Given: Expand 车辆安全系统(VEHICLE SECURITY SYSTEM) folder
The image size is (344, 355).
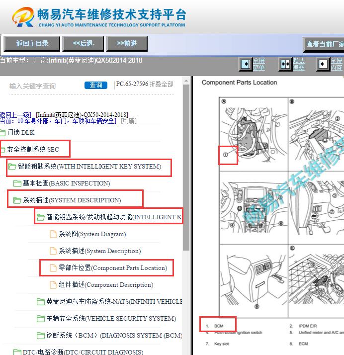Looking at the screenshot, I should (x=111, y=319).
